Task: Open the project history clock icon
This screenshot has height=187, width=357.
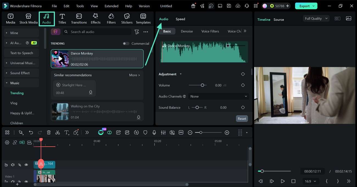Action: click(x=211, y=6)
